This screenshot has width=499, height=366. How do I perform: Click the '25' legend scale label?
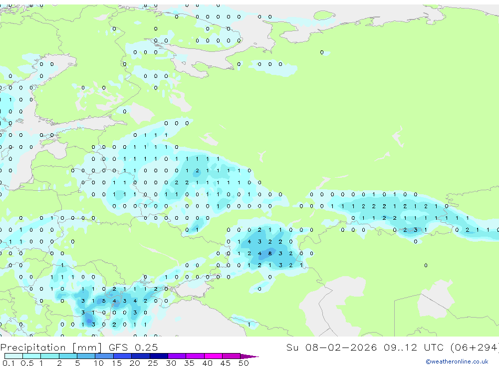(x=153, y=363)
